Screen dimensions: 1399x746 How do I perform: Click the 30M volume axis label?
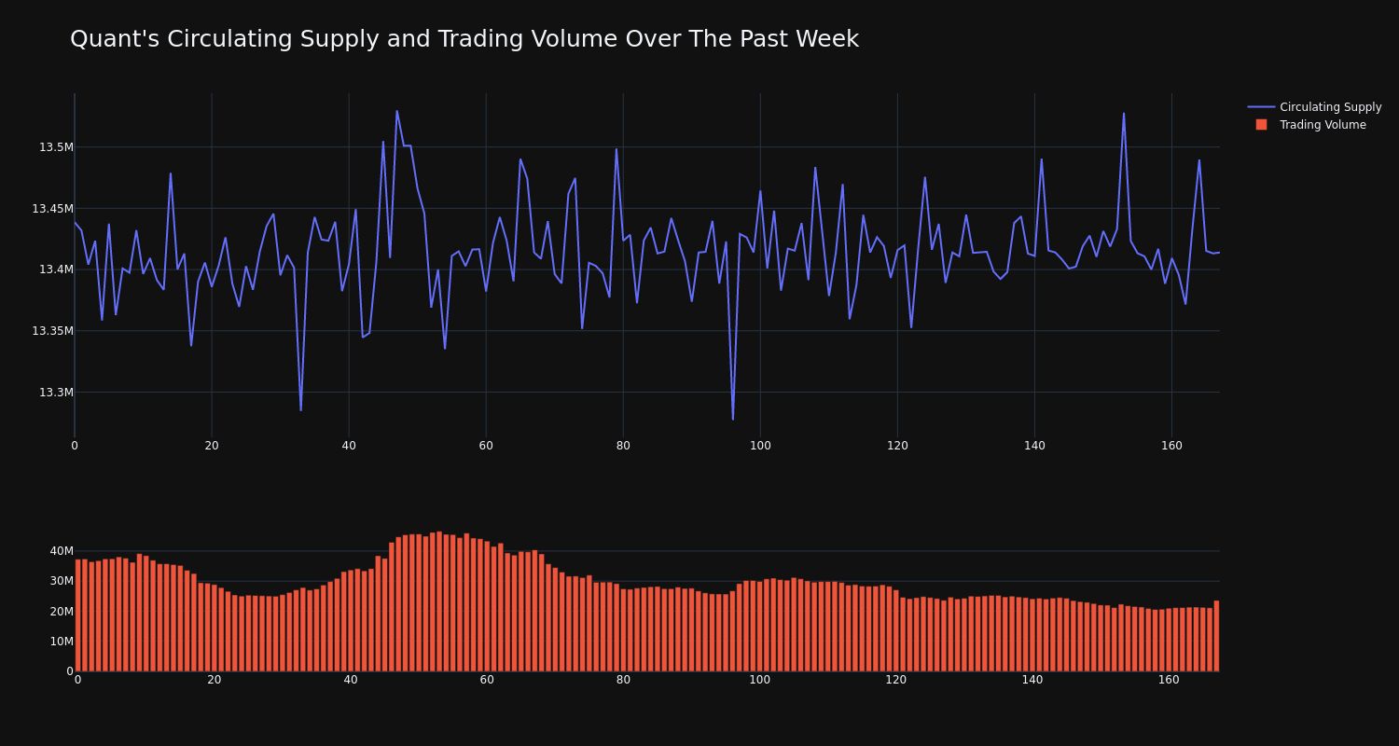tap(62, 581)
